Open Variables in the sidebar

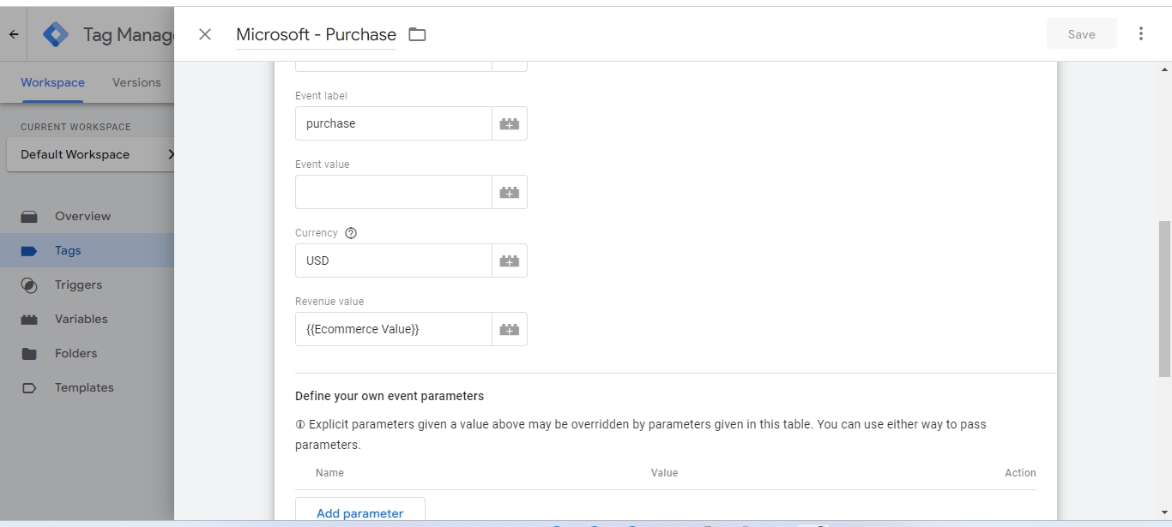click(82, 319)
